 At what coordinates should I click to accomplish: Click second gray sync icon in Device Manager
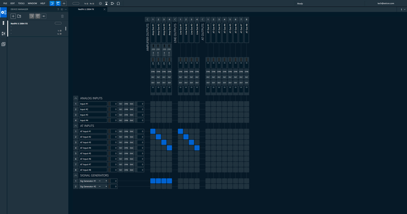coord(38,16)
